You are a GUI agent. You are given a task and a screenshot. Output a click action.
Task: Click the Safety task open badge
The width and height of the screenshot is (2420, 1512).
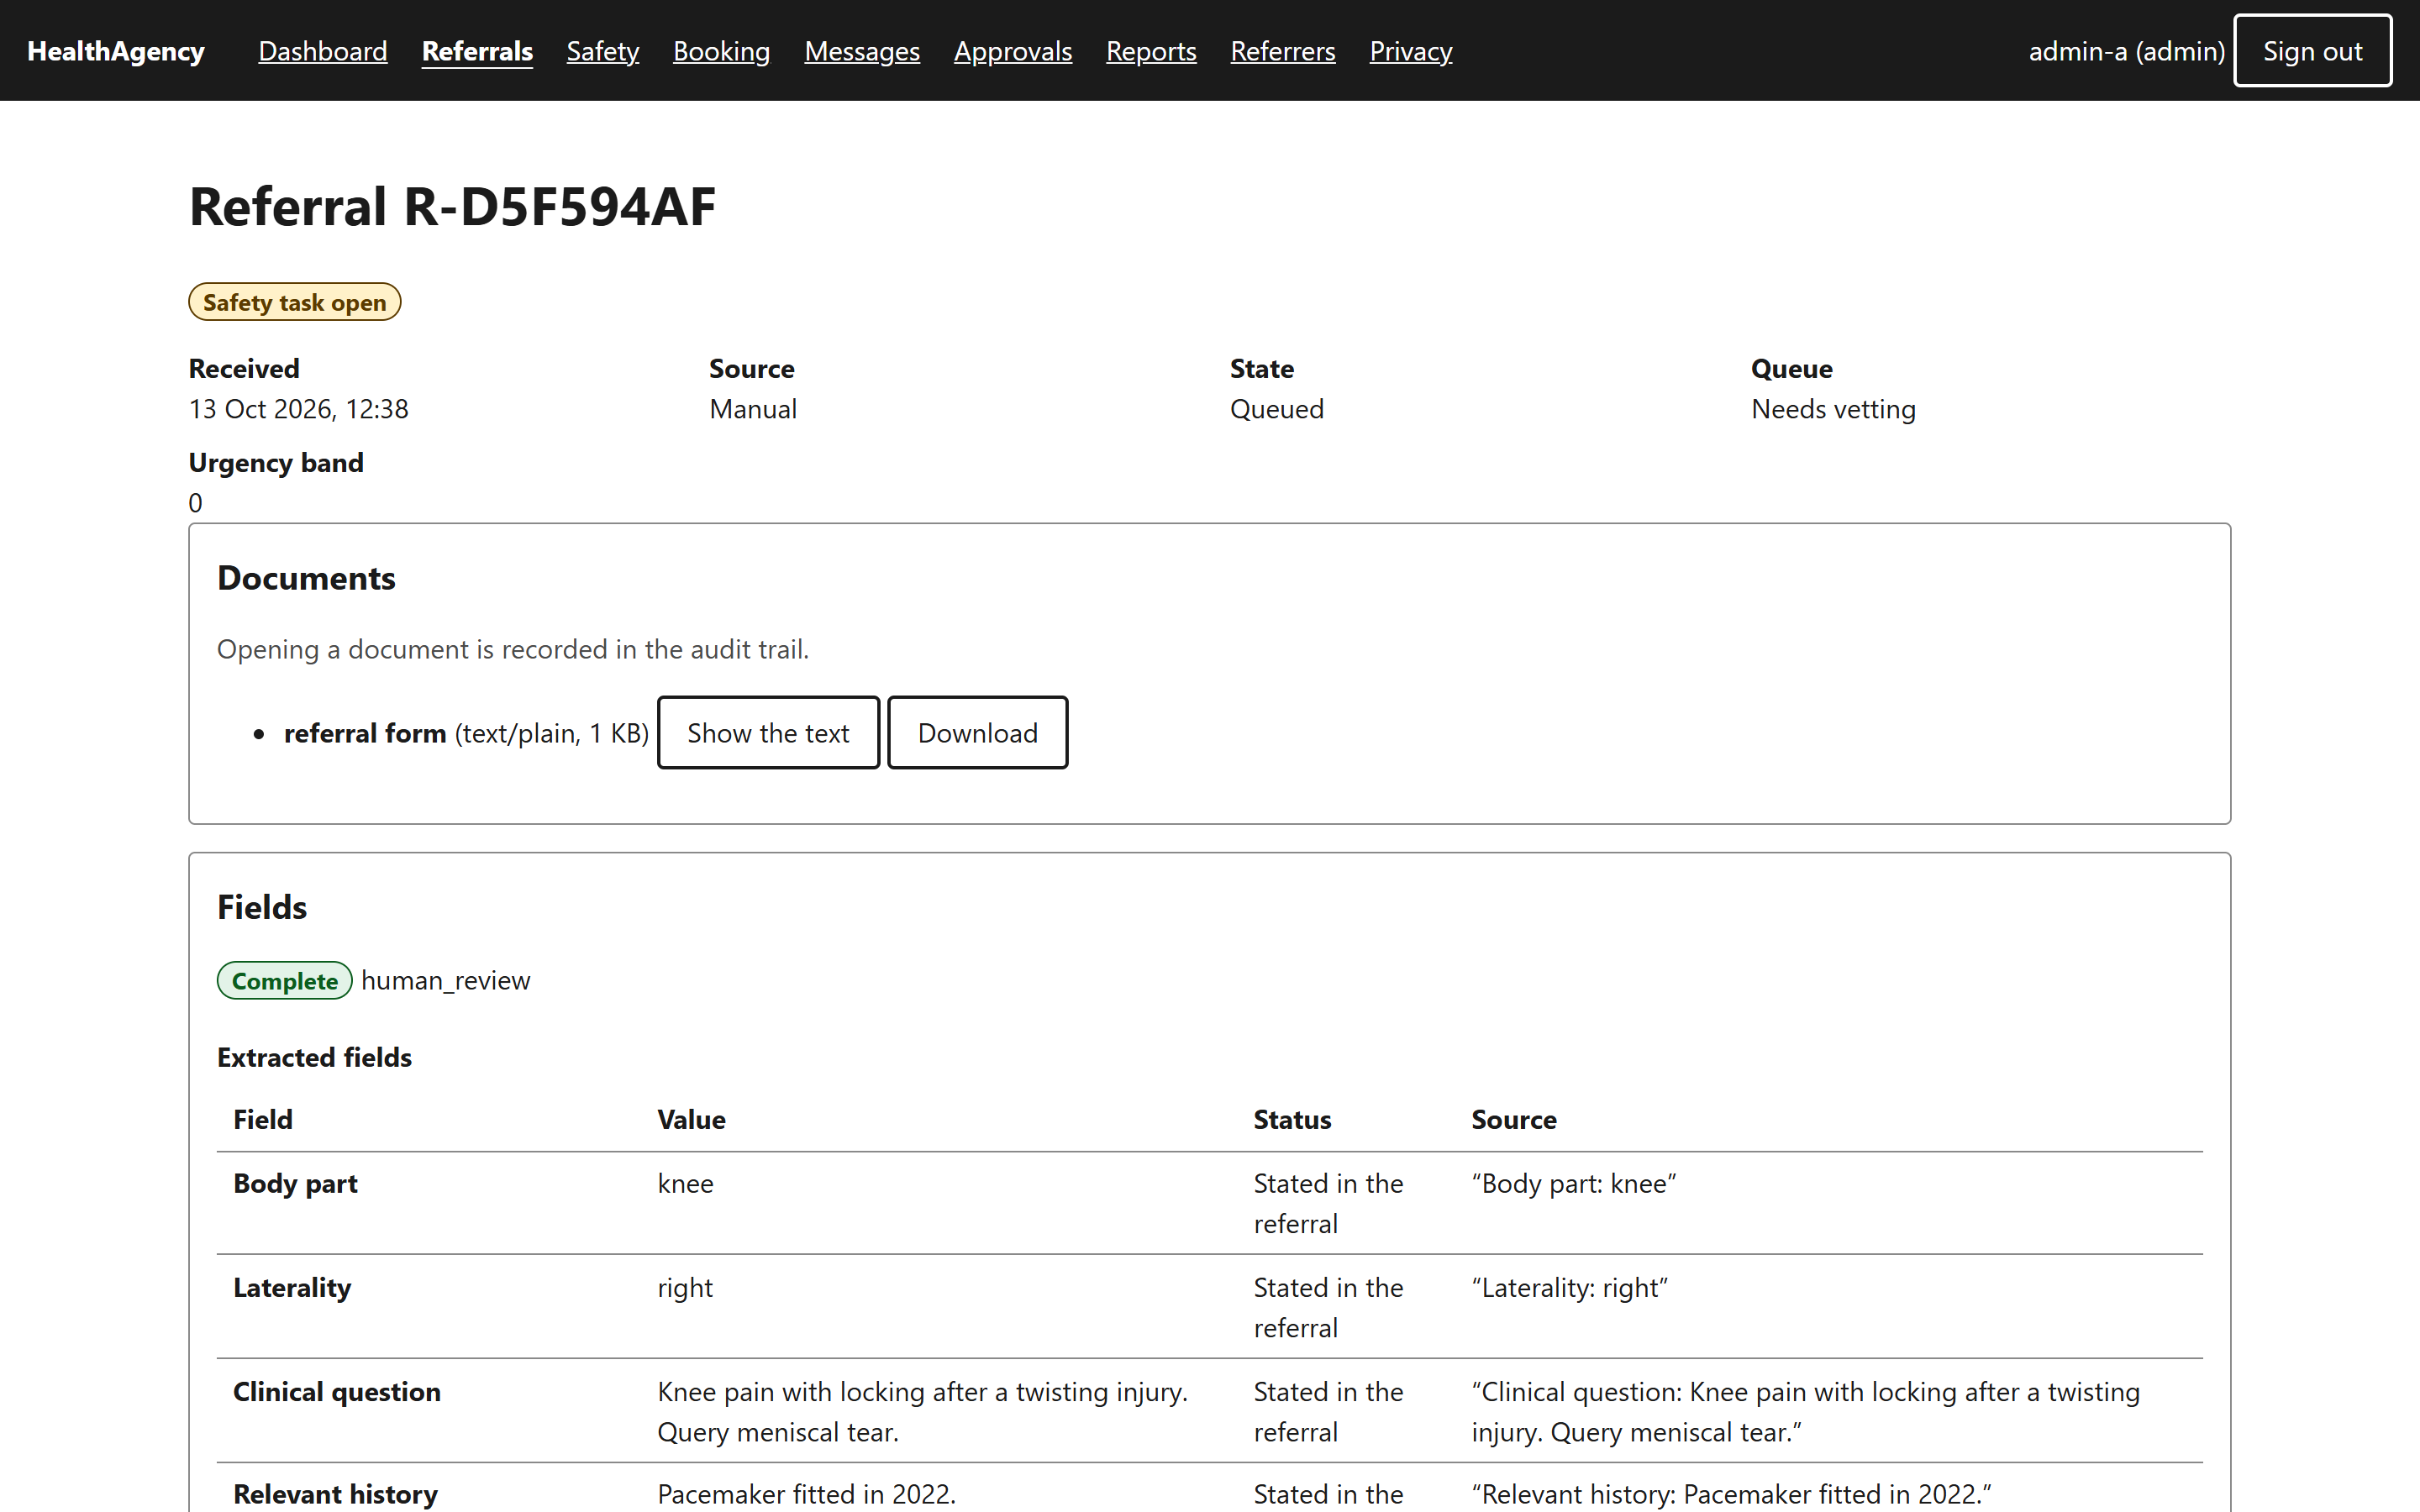click(x=294, y=302)
